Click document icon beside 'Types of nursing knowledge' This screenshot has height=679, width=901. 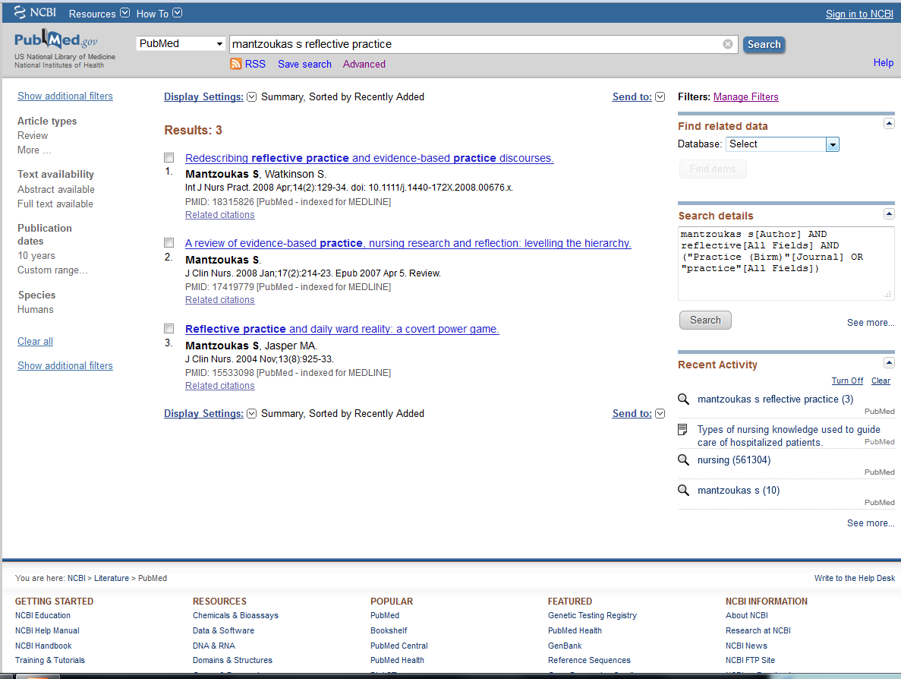(682, 429)
